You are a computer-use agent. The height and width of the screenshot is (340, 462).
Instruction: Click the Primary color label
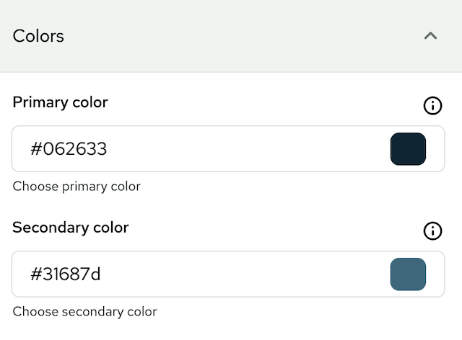click(x=60, y=102)
